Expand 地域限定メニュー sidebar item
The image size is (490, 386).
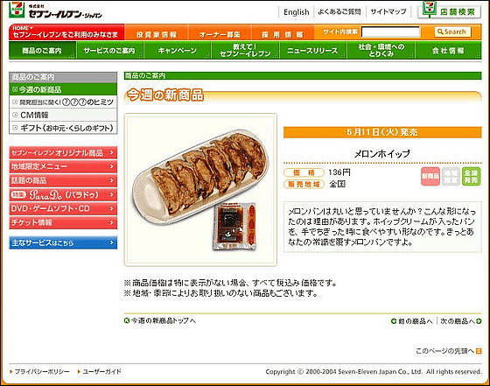pyautogui.click(x=63, y=166)
